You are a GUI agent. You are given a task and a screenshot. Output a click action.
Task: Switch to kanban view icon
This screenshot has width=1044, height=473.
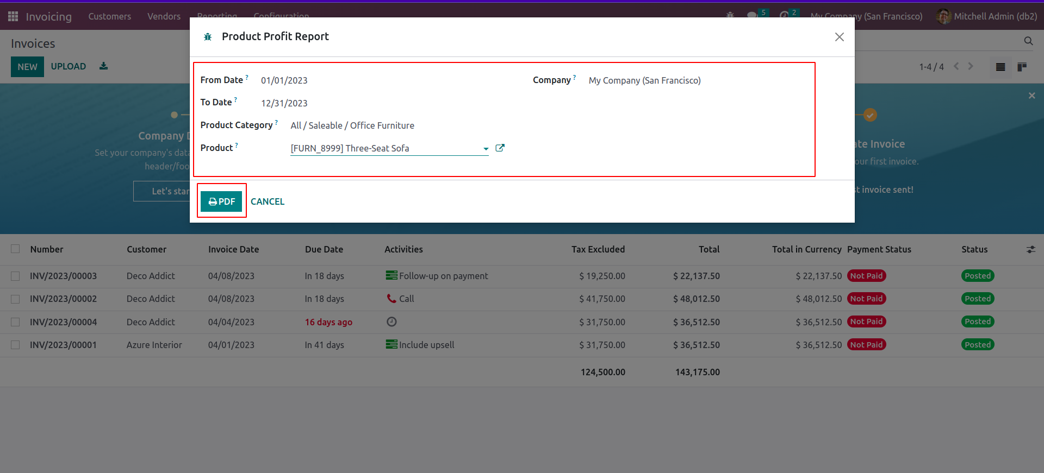point(1022,67)
